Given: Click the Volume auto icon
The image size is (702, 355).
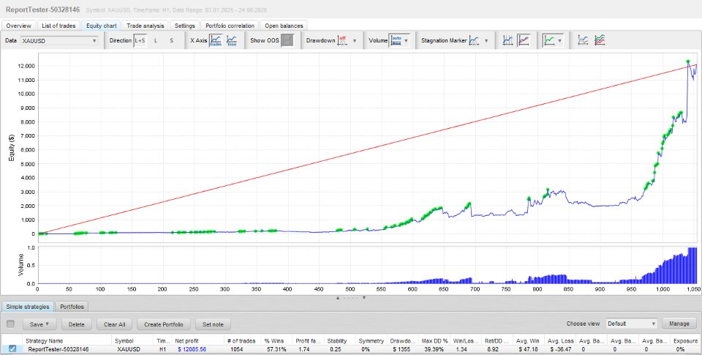Looking at the screenshot, I should coord(396,40).
